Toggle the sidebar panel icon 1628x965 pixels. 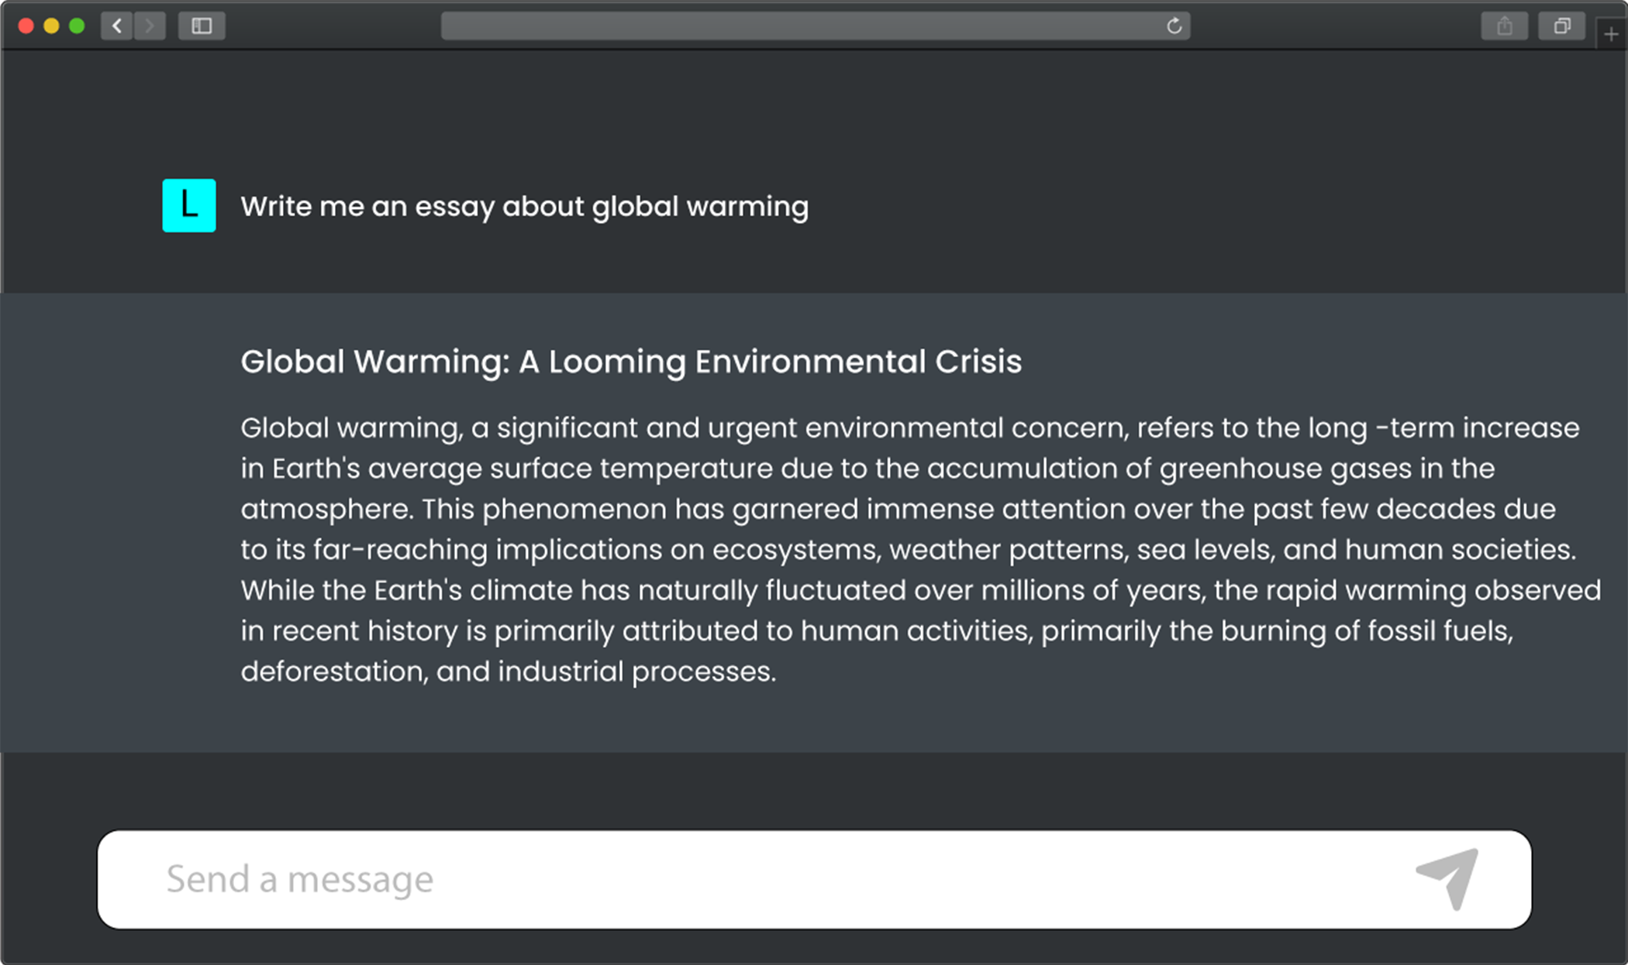[x=202, y=26]
